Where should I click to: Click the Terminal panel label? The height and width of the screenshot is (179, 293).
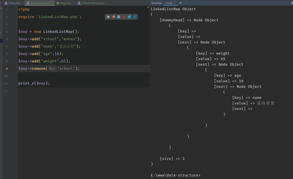(156, 3)
